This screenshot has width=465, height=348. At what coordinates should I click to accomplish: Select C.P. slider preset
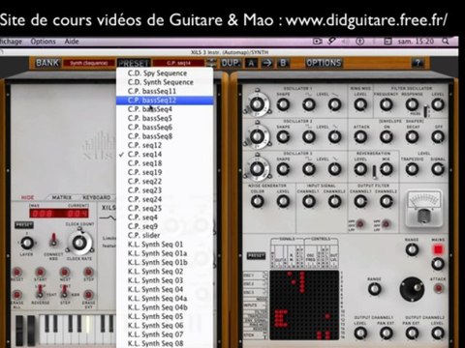pos(165,236)
